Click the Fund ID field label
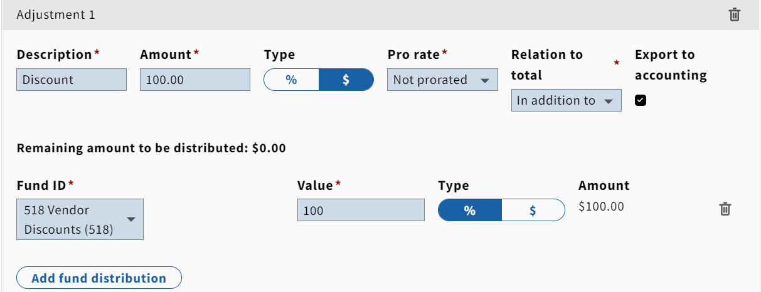This screenshot has height=292, width=761. coord(41,185)
